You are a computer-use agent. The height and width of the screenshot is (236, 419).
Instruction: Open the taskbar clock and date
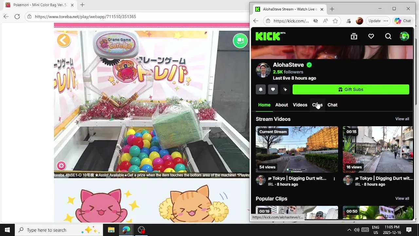[x=392, y=230]
